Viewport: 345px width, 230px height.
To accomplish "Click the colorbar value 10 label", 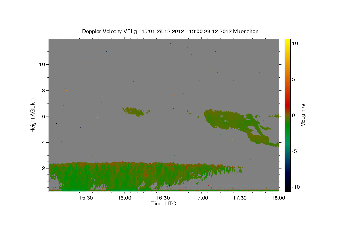I will click(295, 43).
